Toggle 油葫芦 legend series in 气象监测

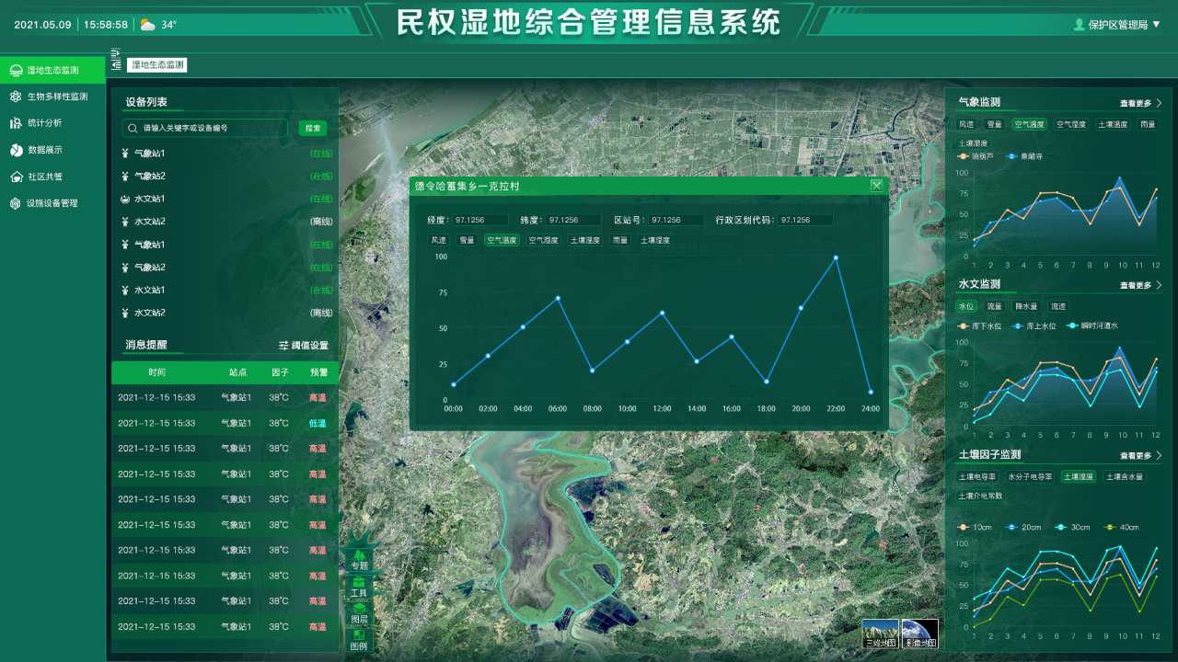tap(976, 156)
